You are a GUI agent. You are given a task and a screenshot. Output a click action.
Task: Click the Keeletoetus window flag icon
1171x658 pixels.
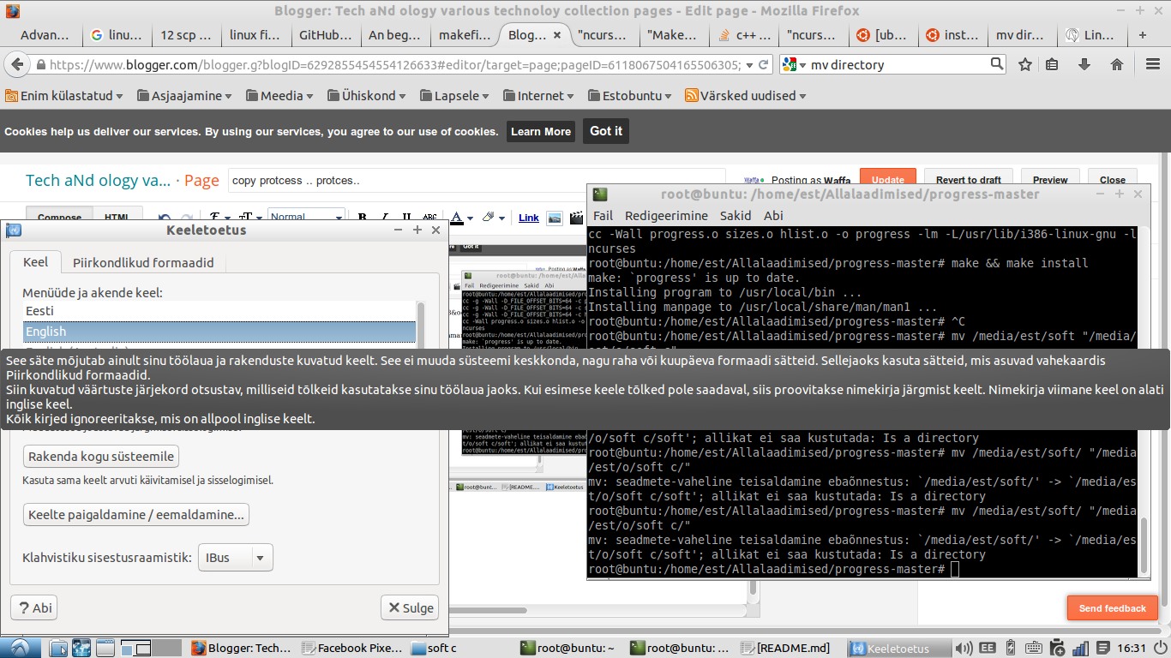pyautogui.click(x=13, y=230)
